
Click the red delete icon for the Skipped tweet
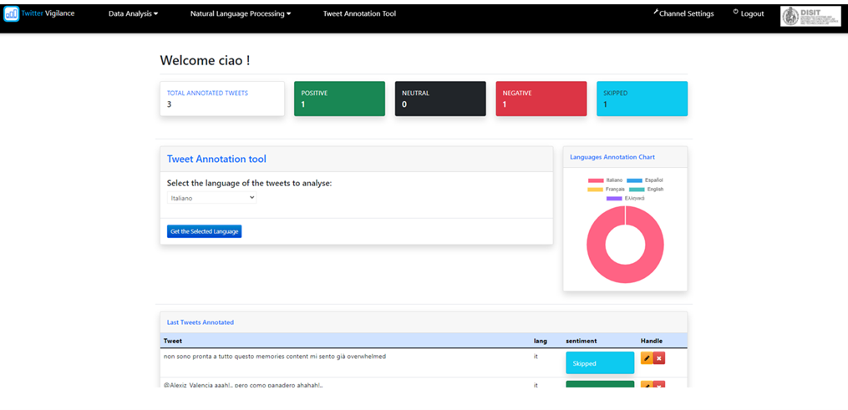[659, 358]
